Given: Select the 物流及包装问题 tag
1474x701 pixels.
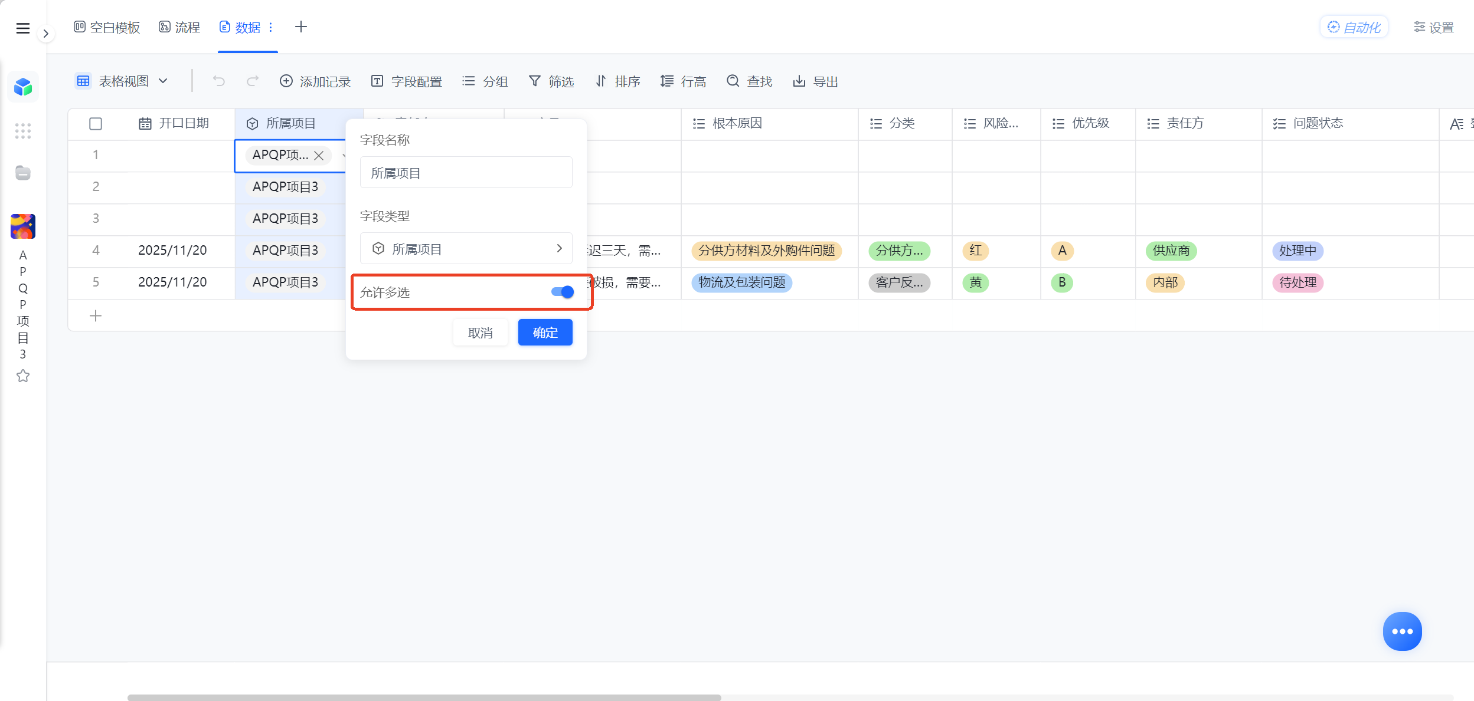Looking at the screenshot, I should click(x=741, y=282).
